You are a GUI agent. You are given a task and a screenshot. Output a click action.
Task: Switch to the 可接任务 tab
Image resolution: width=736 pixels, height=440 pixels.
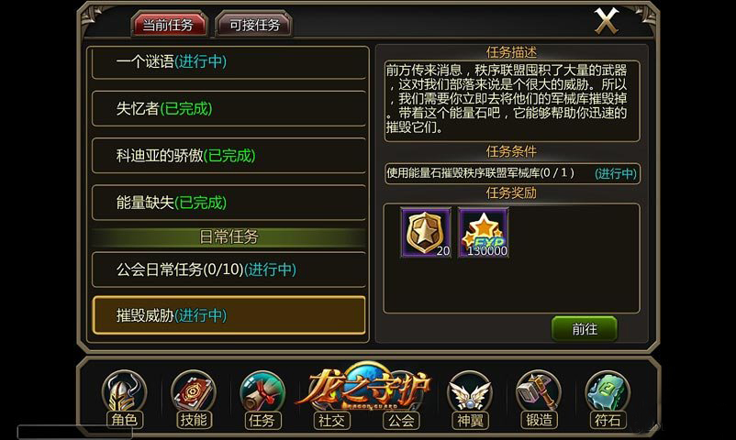coord(254,24)
